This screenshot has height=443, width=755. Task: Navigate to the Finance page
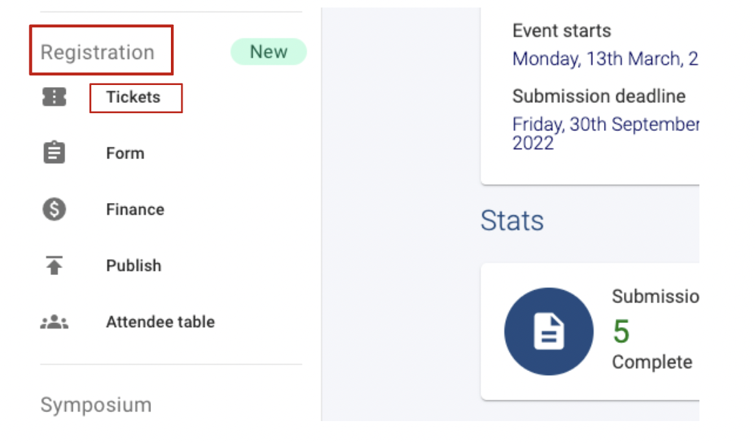(x=135, y=209)
